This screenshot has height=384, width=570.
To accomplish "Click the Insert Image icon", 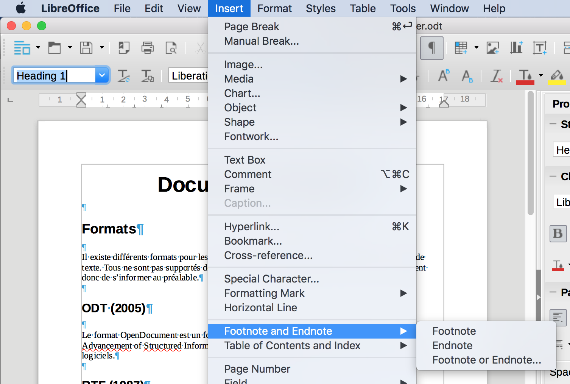I will tap(492, 48).
